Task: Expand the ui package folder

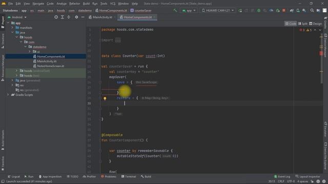Action: (30, 52)
